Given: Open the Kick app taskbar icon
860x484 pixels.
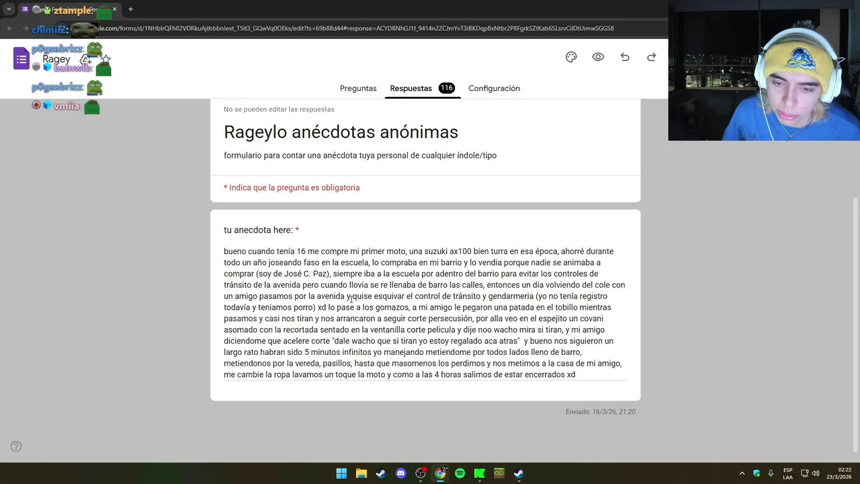Looking at the screenshot, I should (480, 473).
